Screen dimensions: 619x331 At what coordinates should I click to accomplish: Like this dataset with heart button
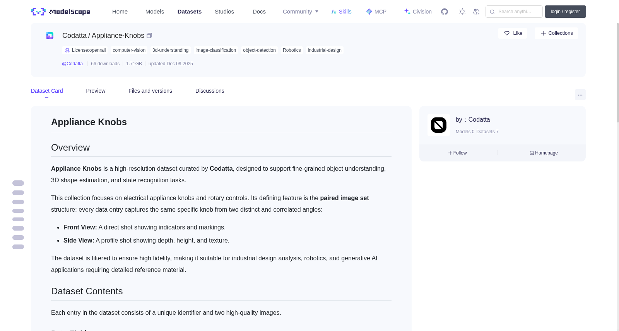coord(513,33)
